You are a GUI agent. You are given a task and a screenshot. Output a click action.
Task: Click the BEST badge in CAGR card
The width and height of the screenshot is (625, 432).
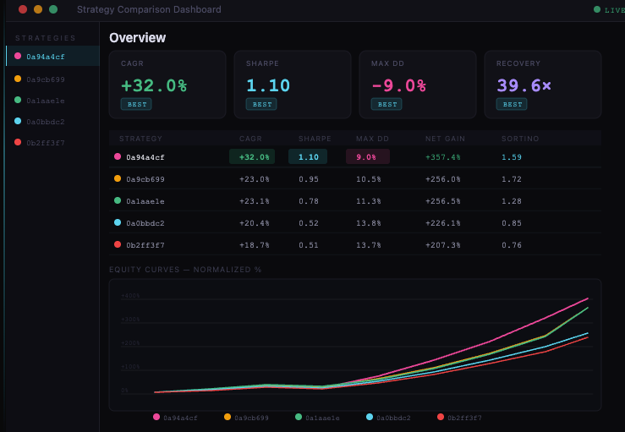click(136, 104)
